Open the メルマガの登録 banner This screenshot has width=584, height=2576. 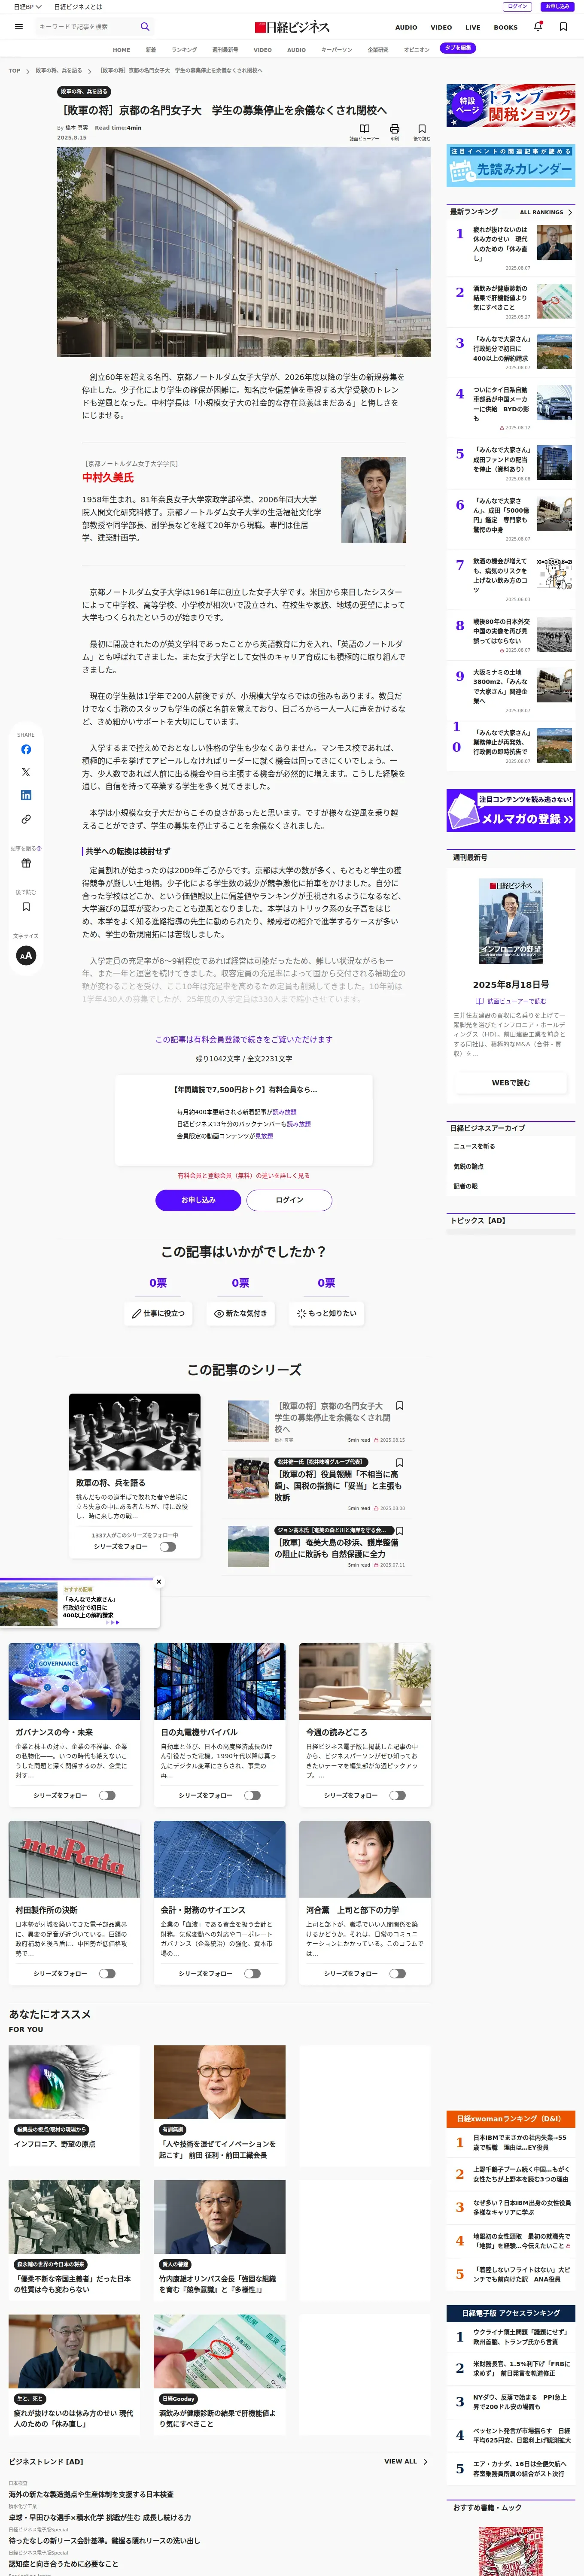click(510, 811)
